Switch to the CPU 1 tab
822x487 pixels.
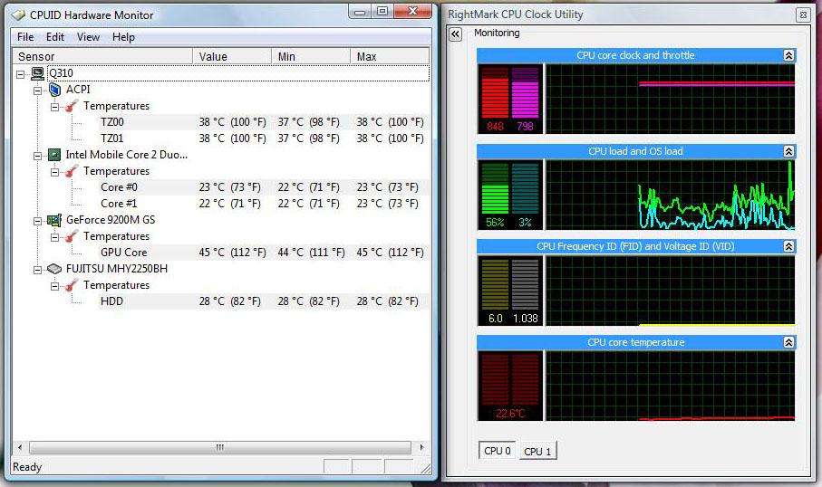[x=537, y=451]
